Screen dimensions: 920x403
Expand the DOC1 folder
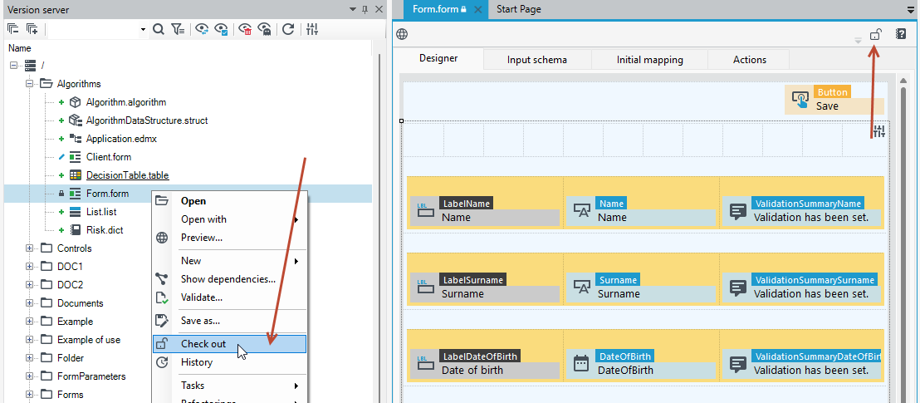point(29,267)
